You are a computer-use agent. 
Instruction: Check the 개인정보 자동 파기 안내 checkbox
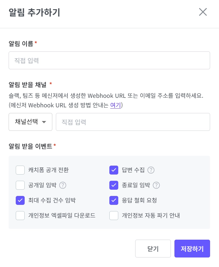(x=114, y=216)
